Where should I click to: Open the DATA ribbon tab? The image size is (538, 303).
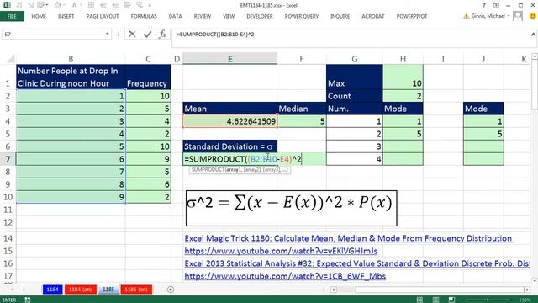[x=175, y=16]
